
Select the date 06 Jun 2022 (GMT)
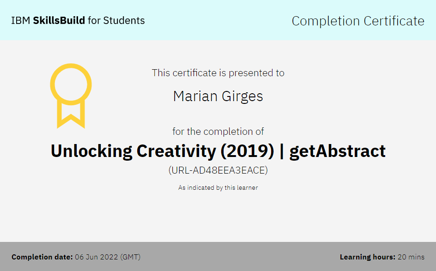click(x=108, y=257)
